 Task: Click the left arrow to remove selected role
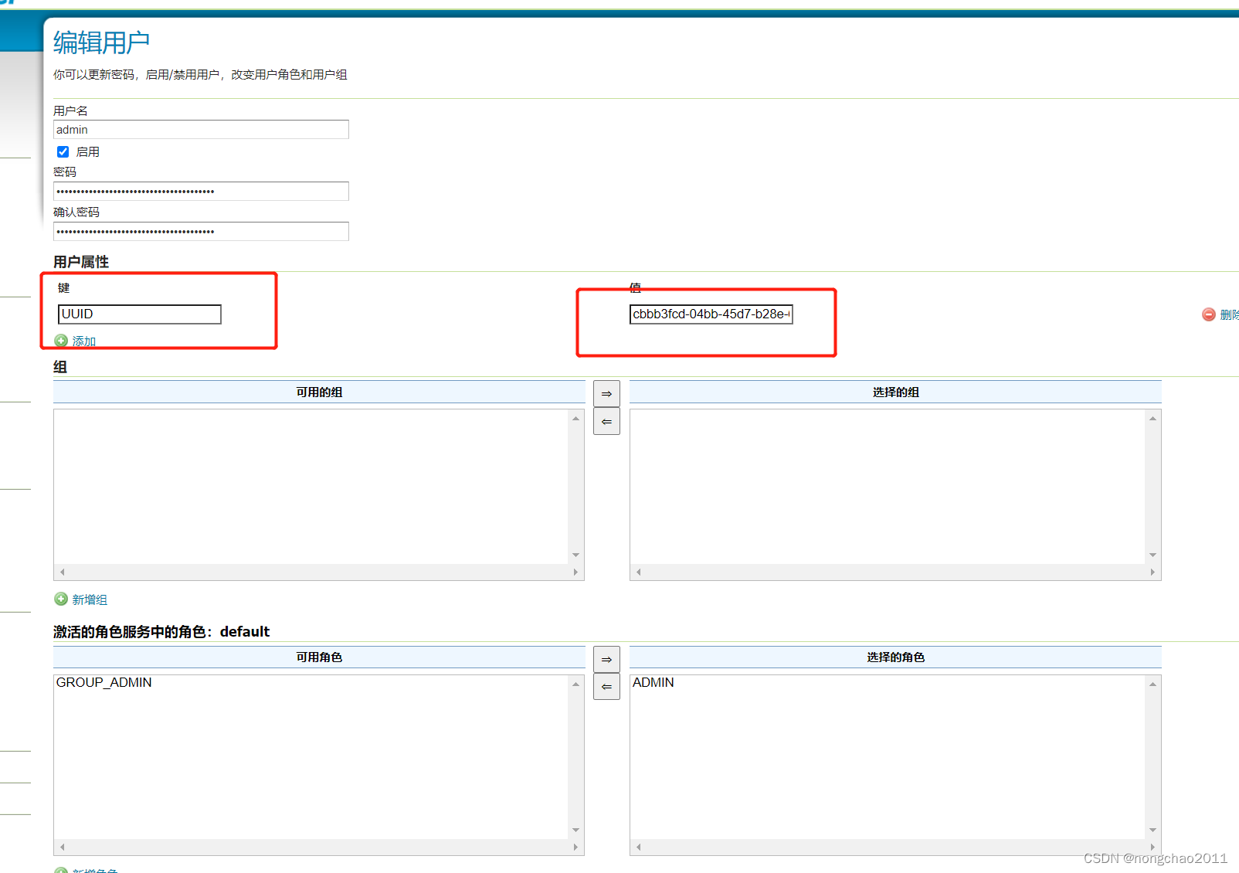tap(606, 686)
